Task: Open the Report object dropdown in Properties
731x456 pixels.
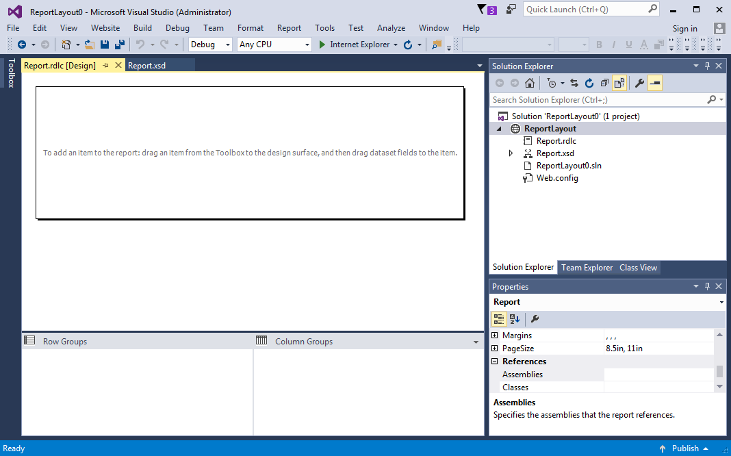Action: 721,302
